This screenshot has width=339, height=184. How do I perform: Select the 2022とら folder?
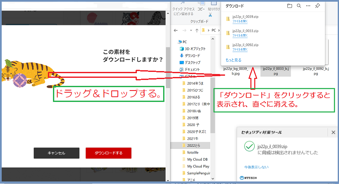(190, 146)
